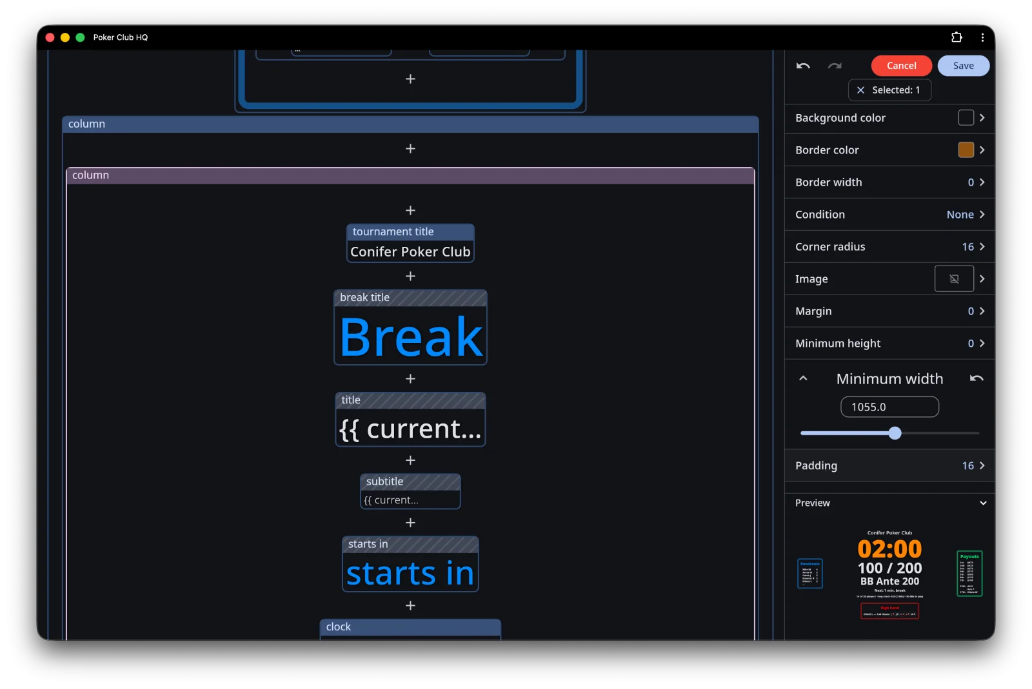Select the clock block header
1032x689 pixels.
(x=410, y=627)
